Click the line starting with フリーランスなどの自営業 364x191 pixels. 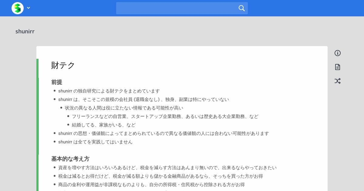pos(165,116)
